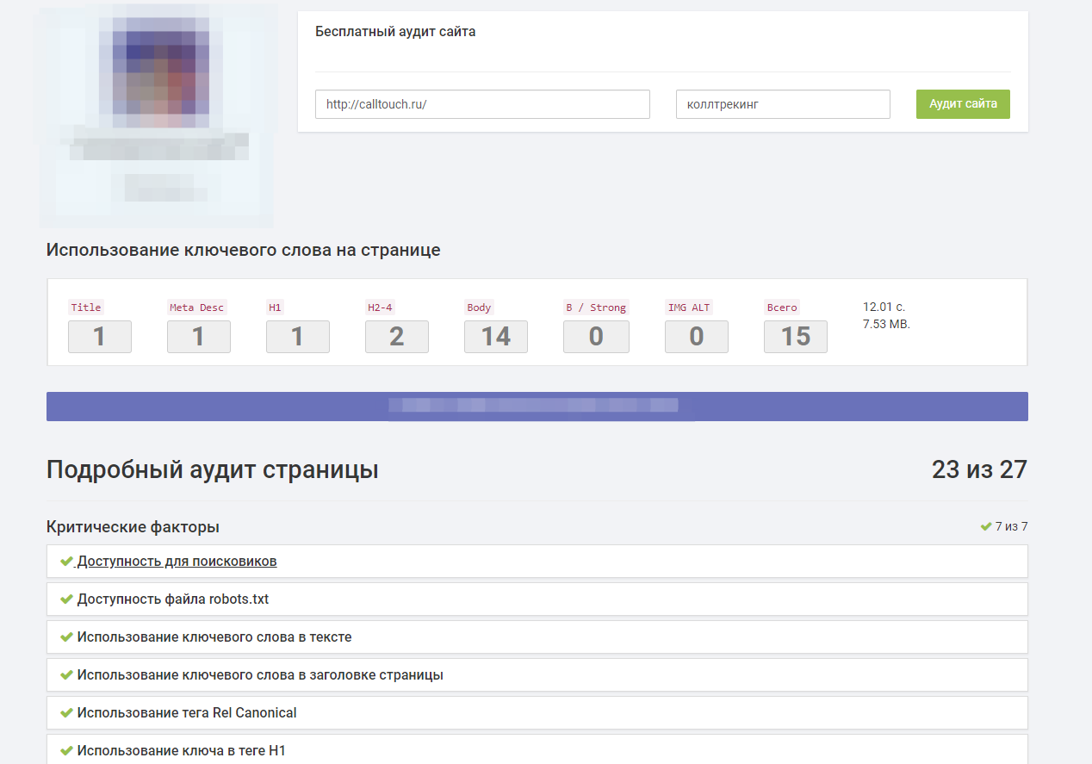This screenshot has width=1092, height=764.
Task: Click the keyword field containing 'коллтрекинг'
Action: coord(782,105)
